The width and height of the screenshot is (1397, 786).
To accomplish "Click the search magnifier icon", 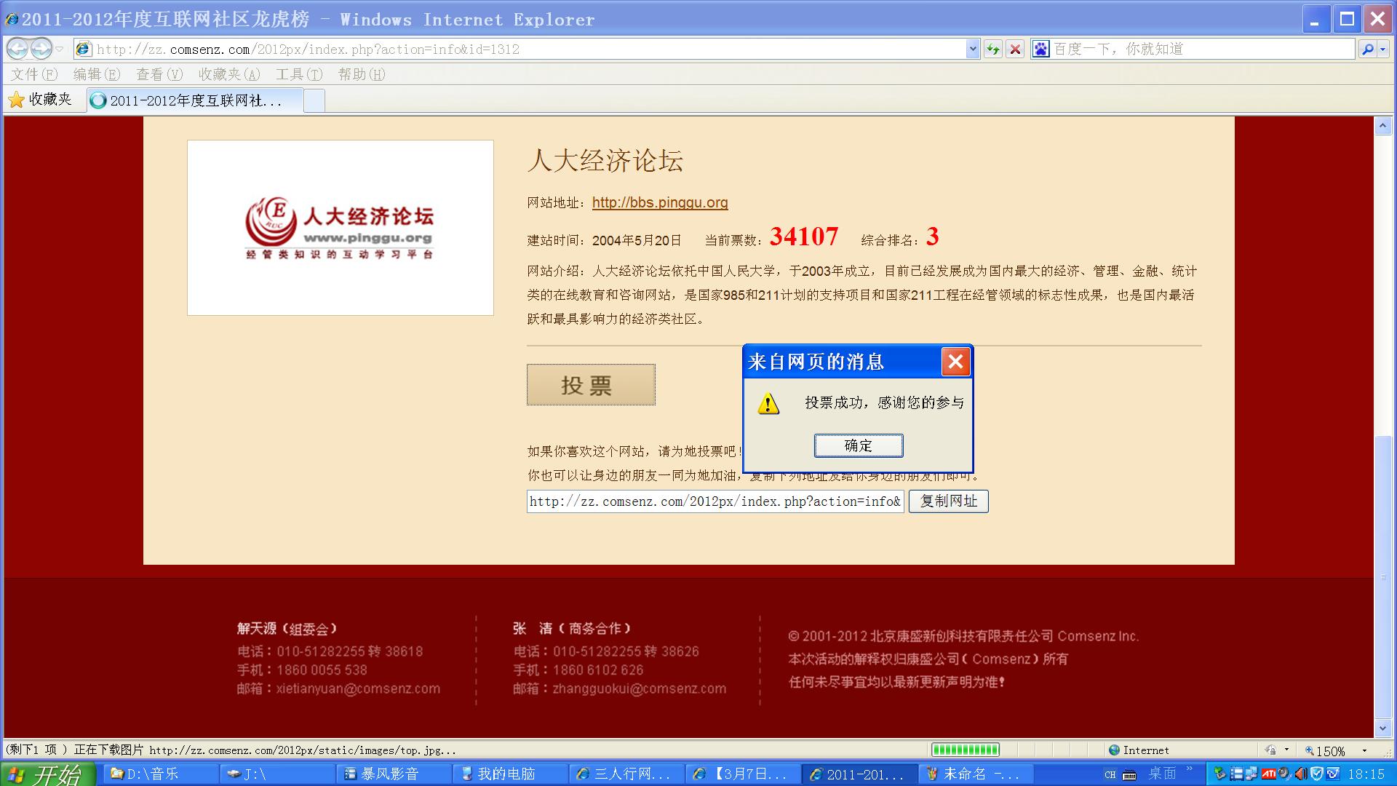I will coord(1367,49).
